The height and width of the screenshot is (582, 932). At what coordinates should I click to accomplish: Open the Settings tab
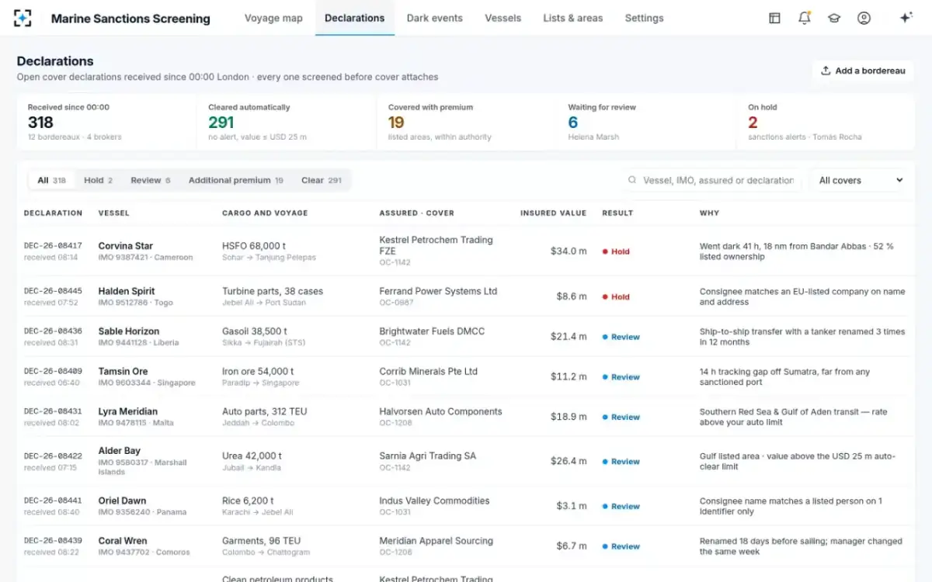coord(644,18)
